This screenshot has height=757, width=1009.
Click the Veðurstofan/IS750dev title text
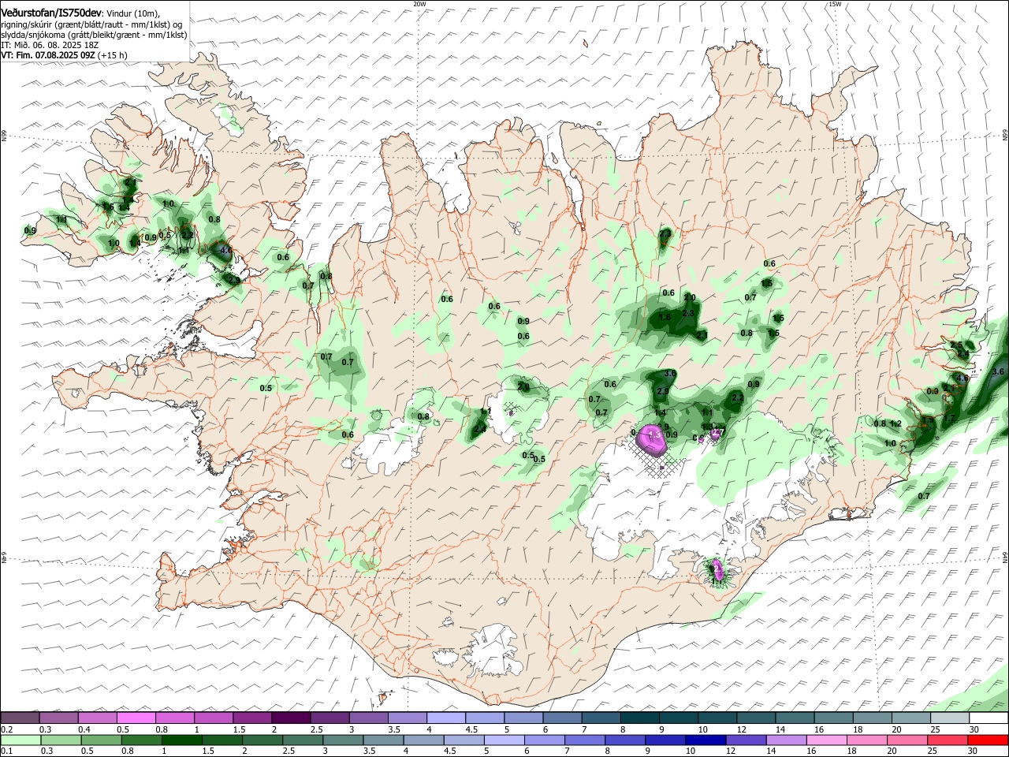51,13
